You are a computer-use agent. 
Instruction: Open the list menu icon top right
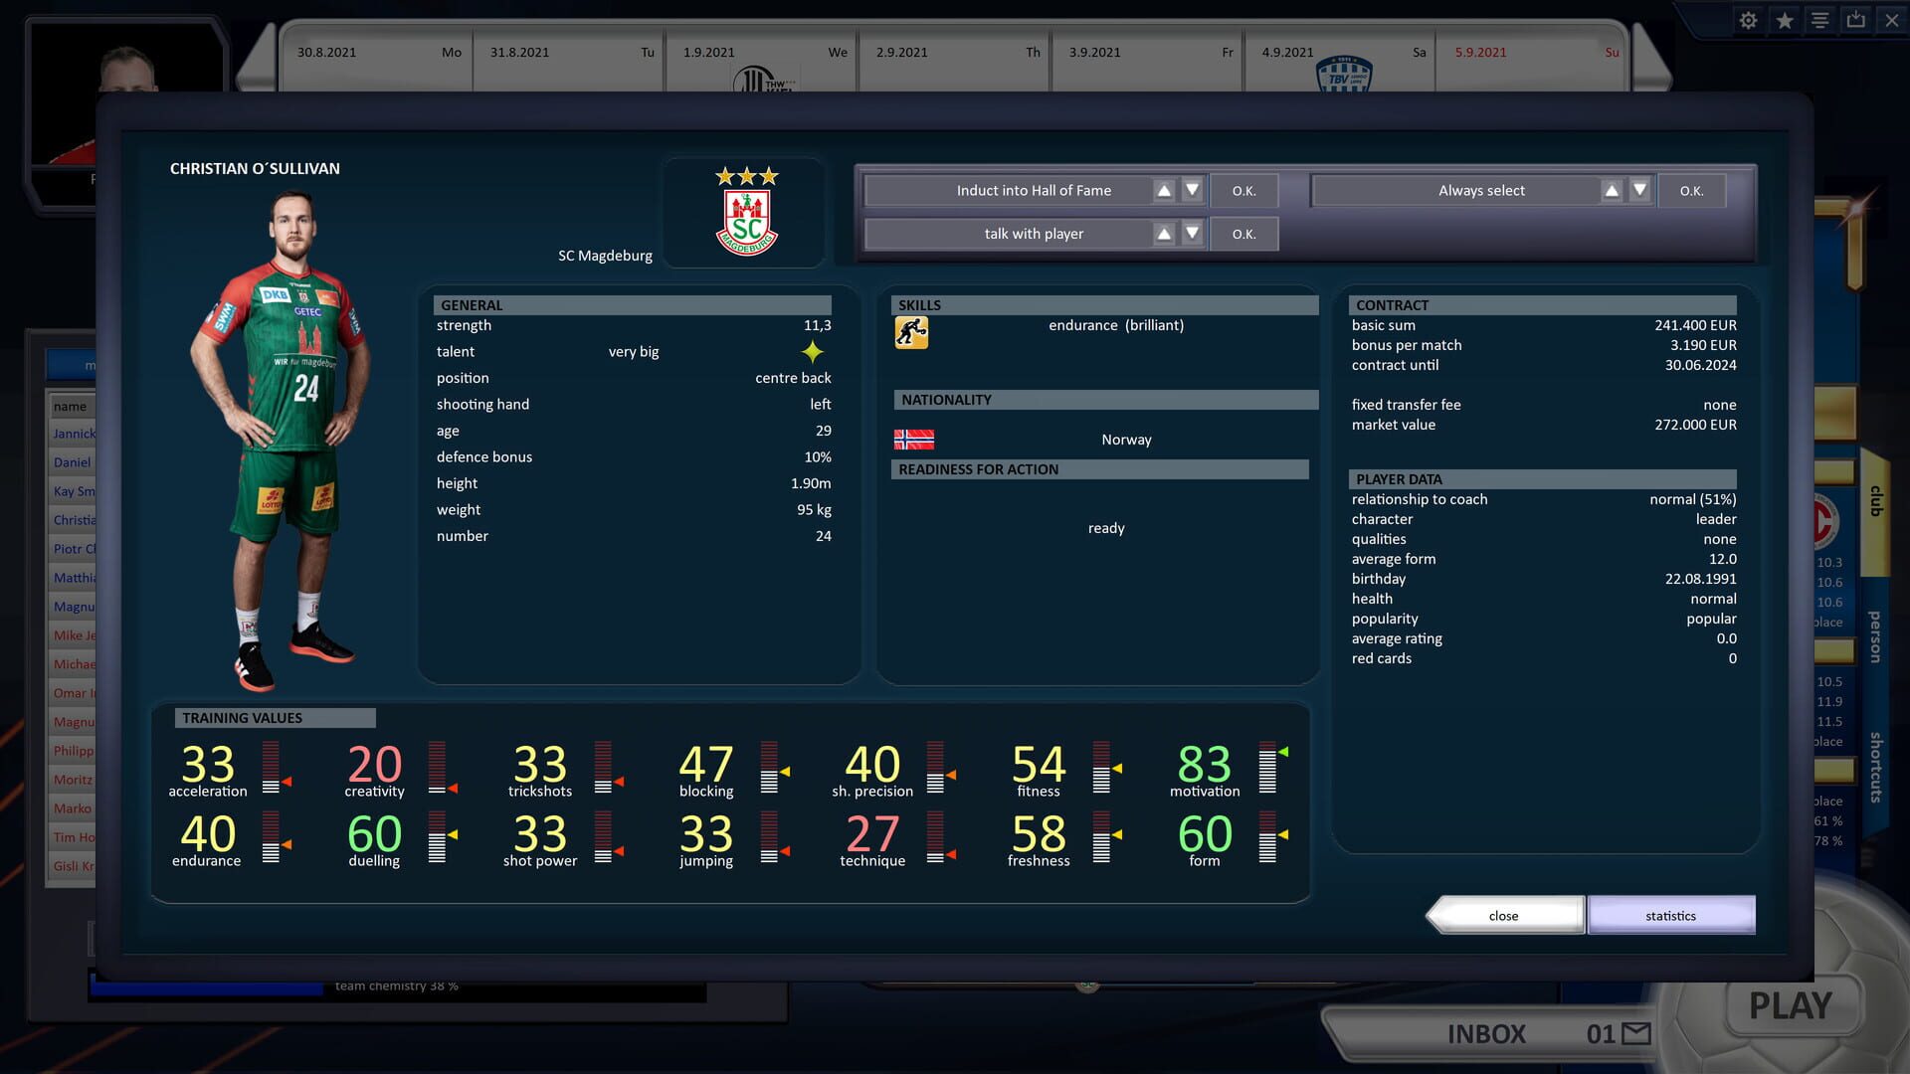pos(1819,20)
